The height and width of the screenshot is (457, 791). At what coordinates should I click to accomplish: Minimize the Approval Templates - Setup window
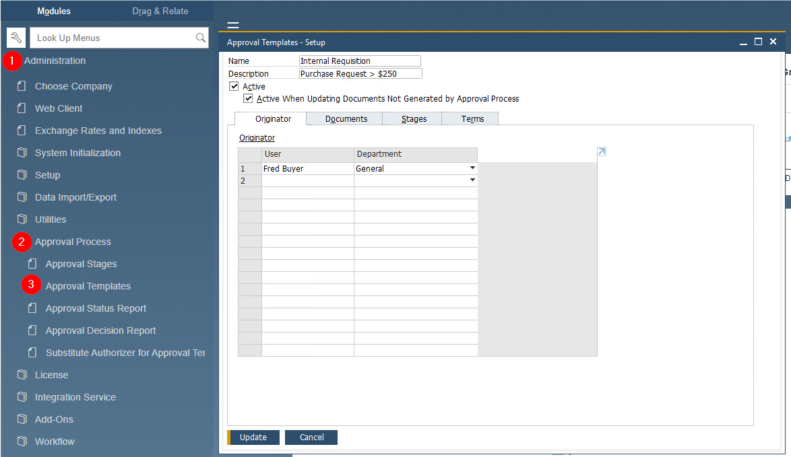[x=743, y=42]
